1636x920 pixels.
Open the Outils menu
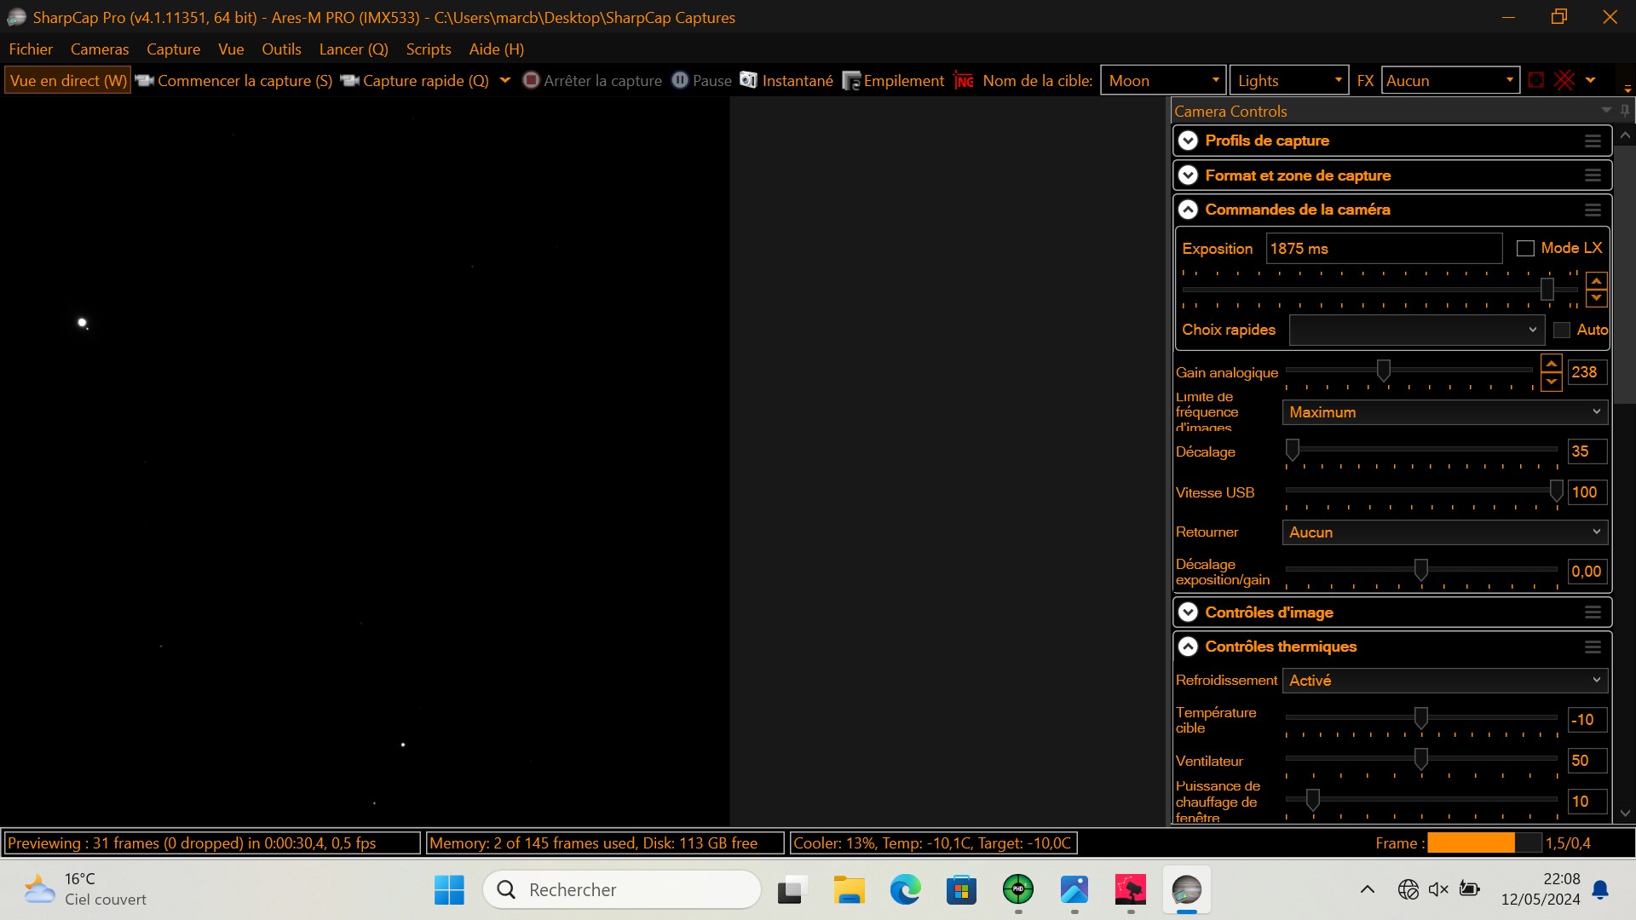tap(281, 49)
